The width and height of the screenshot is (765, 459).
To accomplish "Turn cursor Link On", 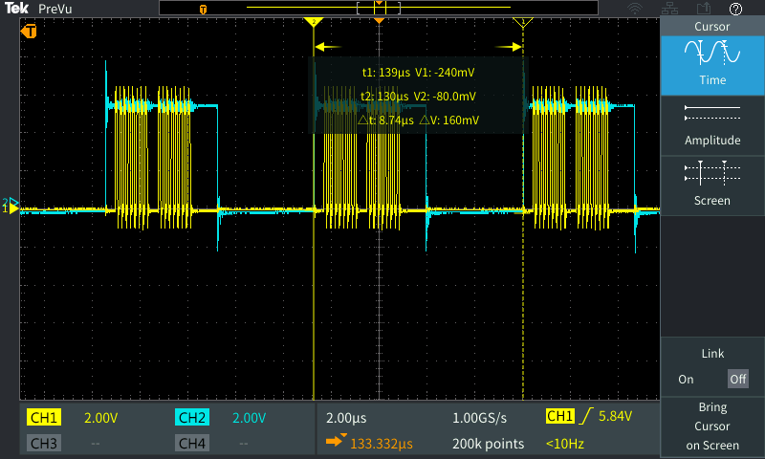I will (686, 379).
